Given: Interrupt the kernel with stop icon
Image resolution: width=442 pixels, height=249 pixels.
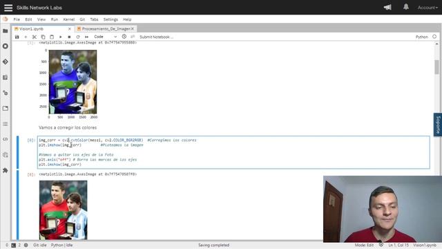Looking at the screenshot, I should pos(69,37).
